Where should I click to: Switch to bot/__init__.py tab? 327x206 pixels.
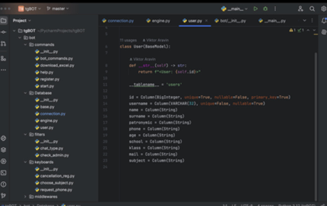(x=231, y=21)
